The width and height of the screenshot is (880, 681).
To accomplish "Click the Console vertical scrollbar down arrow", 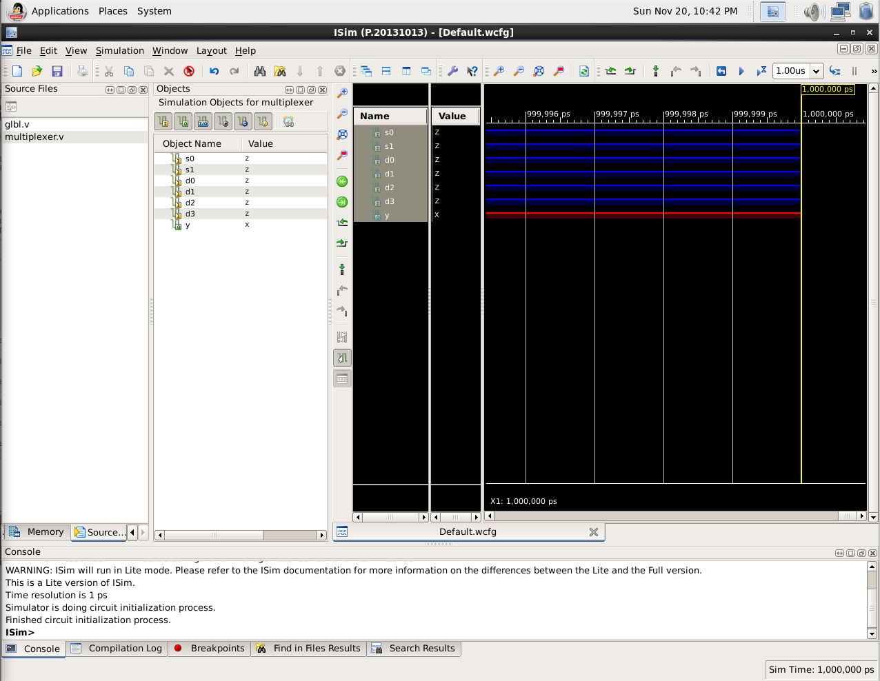I will click(872, 634).
